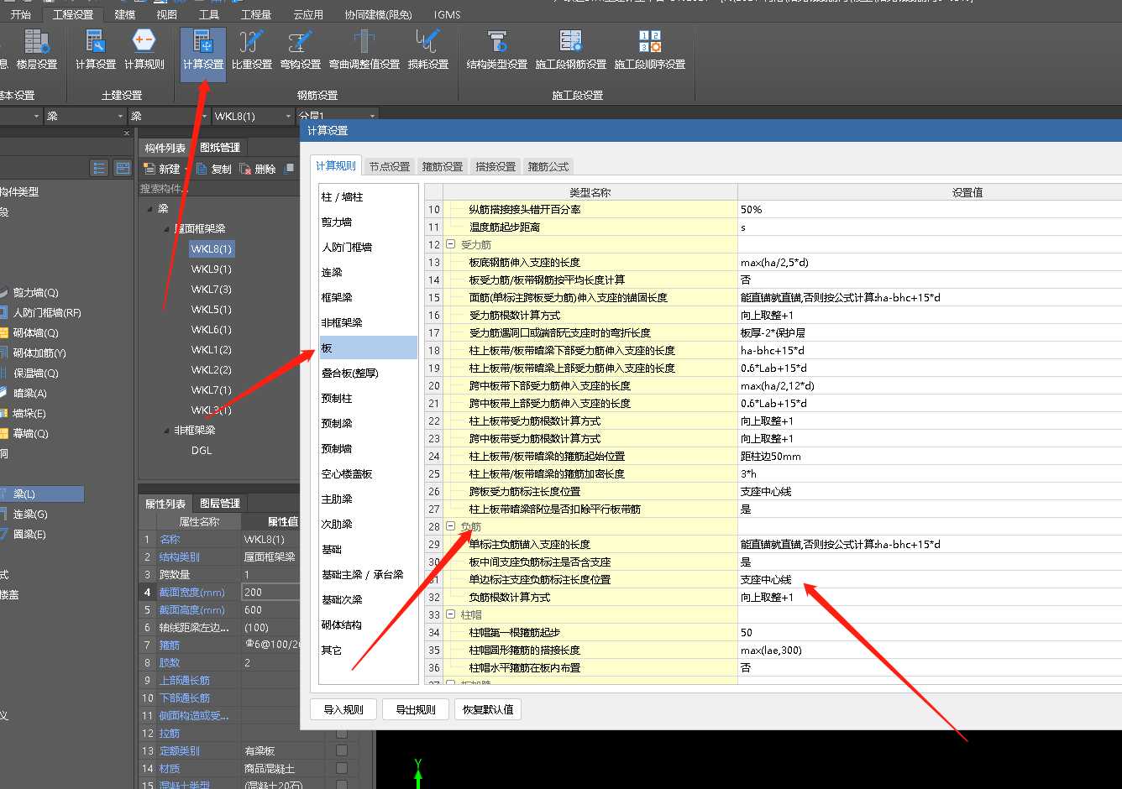
Task: Click the 删除 component icon
Action: pyautogui.click(x=246, y=169)
